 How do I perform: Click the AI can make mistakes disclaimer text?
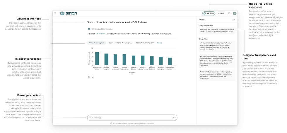pyautogui.click(x=134, y=123)
